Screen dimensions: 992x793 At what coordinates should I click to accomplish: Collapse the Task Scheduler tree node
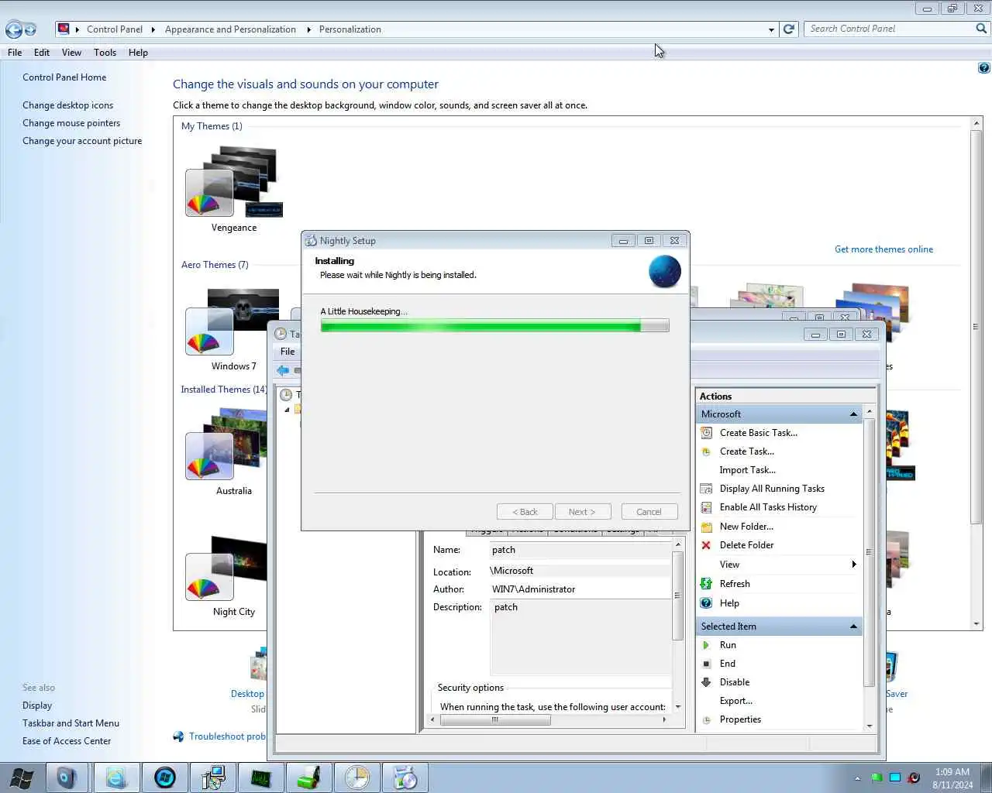pos(287,410)
